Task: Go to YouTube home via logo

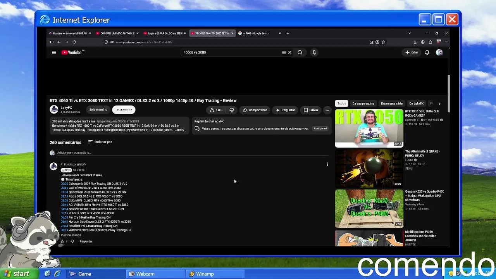Action: tap(72, 52)
